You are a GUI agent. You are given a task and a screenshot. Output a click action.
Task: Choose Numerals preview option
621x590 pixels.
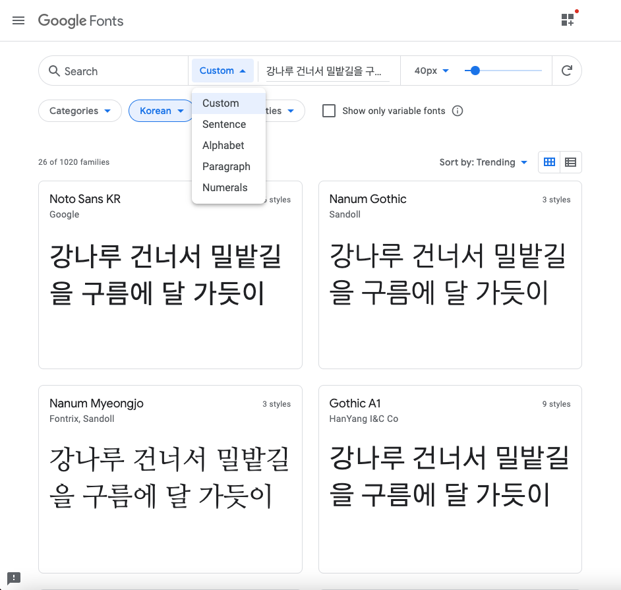229,187
